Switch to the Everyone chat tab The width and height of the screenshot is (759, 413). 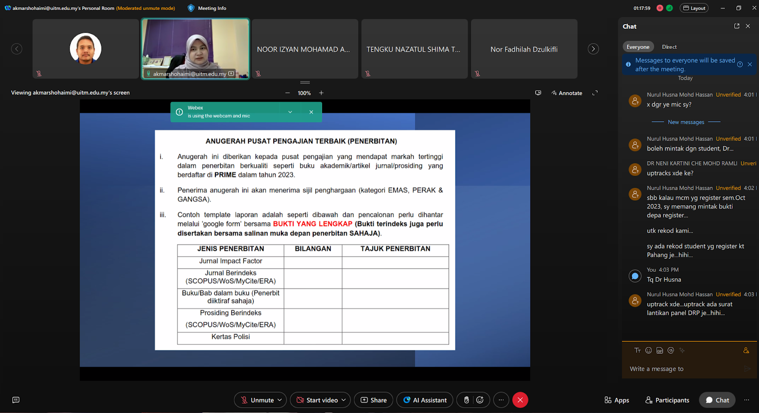(638, 46)
